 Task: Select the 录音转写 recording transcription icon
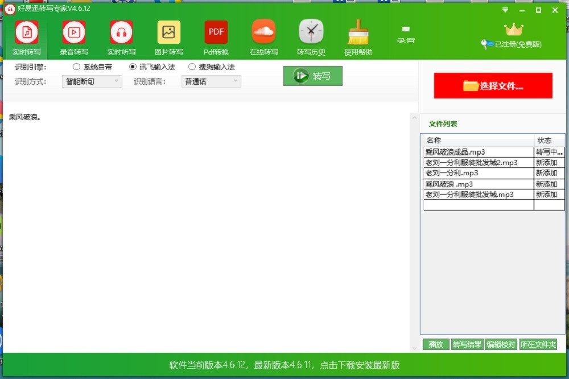coord(74,33)
